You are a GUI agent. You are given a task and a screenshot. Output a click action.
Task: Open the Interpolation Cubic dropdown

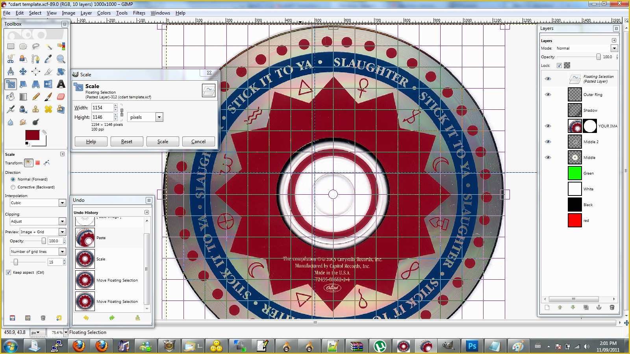coord(38,203)
